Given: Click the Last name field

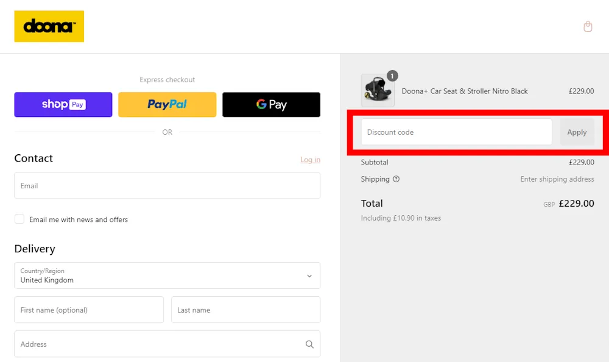Looking at the screenshot, I should 246,310.
